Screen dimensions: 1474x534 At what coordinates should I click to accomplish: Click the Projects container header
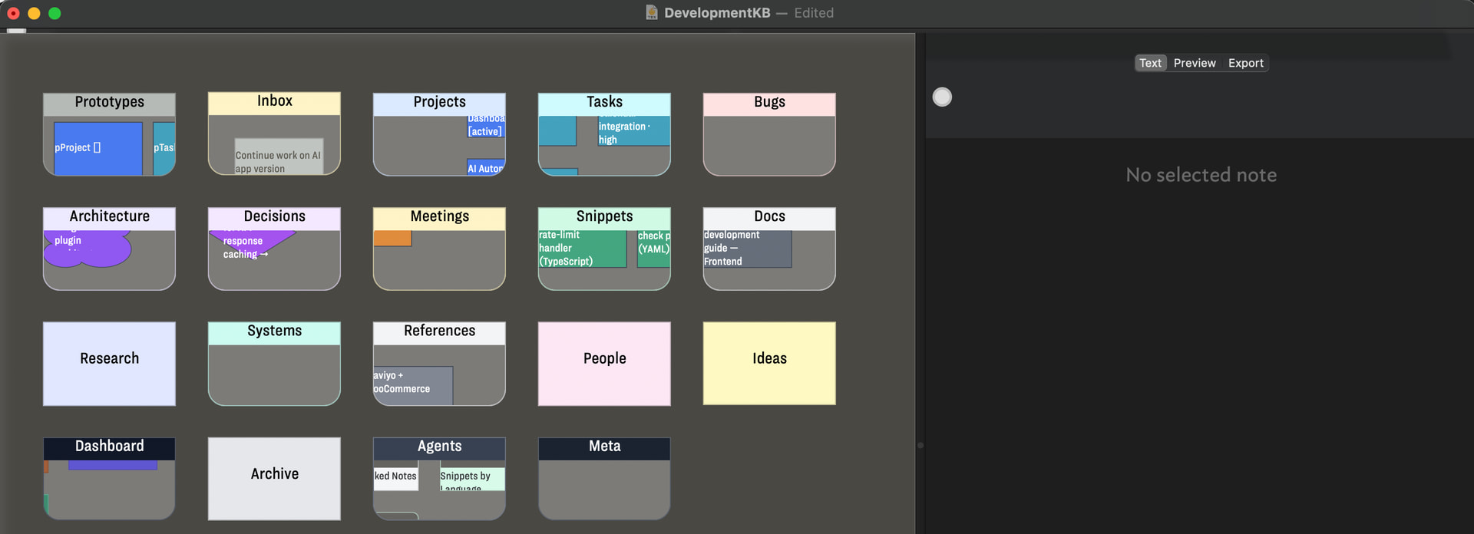click(x=439, y=102)
